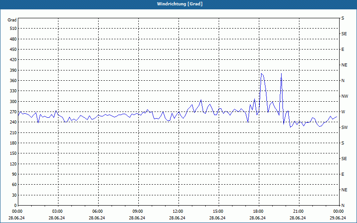Viewport: 357px width, 223px height.
Task: Click the SW compass label
Action: pyautogui.click(x=345, y=128)
